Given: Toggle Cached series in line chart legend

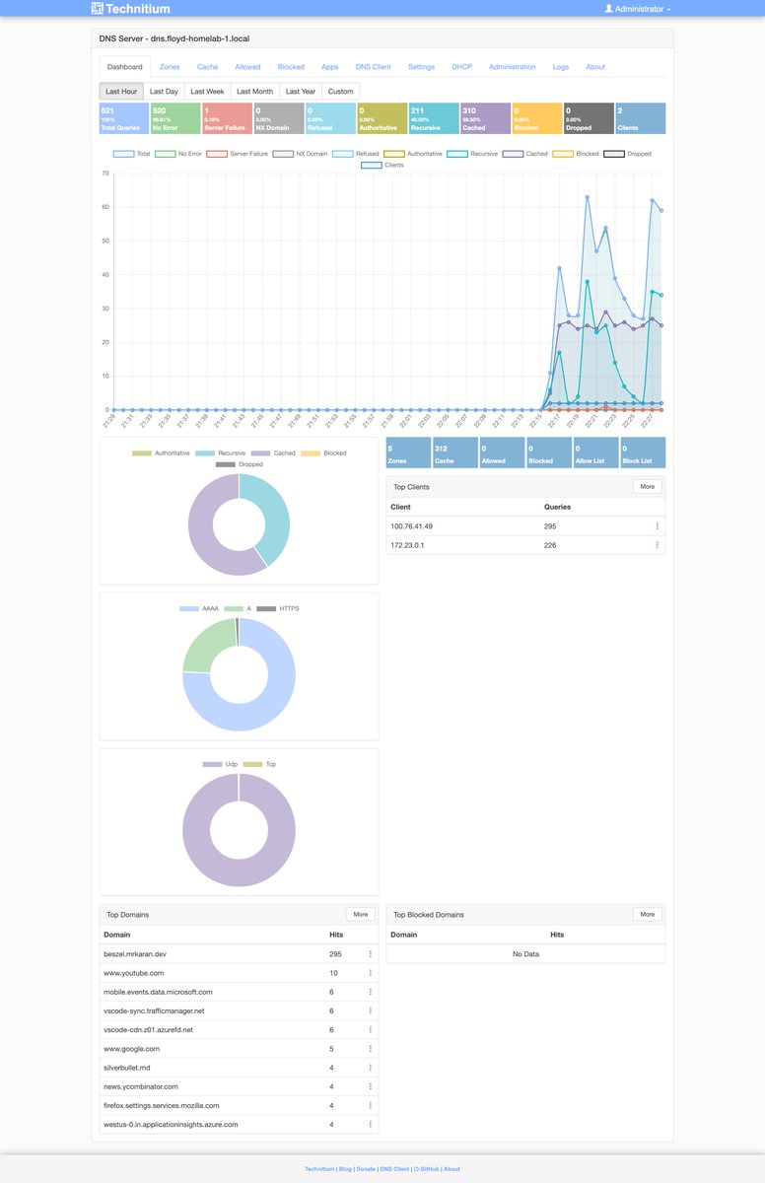Looking at the screenshot, I should (x=524, y=154).
